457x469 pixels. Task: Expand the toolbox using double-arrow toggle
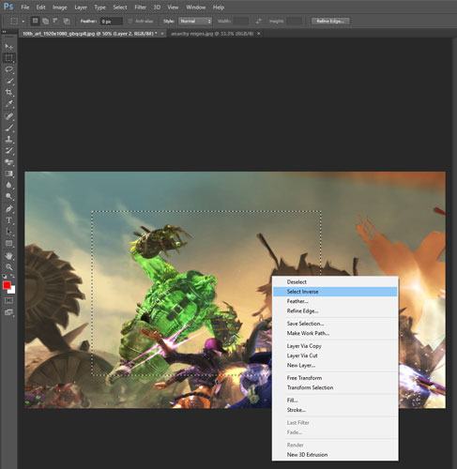tap(4, 32)
